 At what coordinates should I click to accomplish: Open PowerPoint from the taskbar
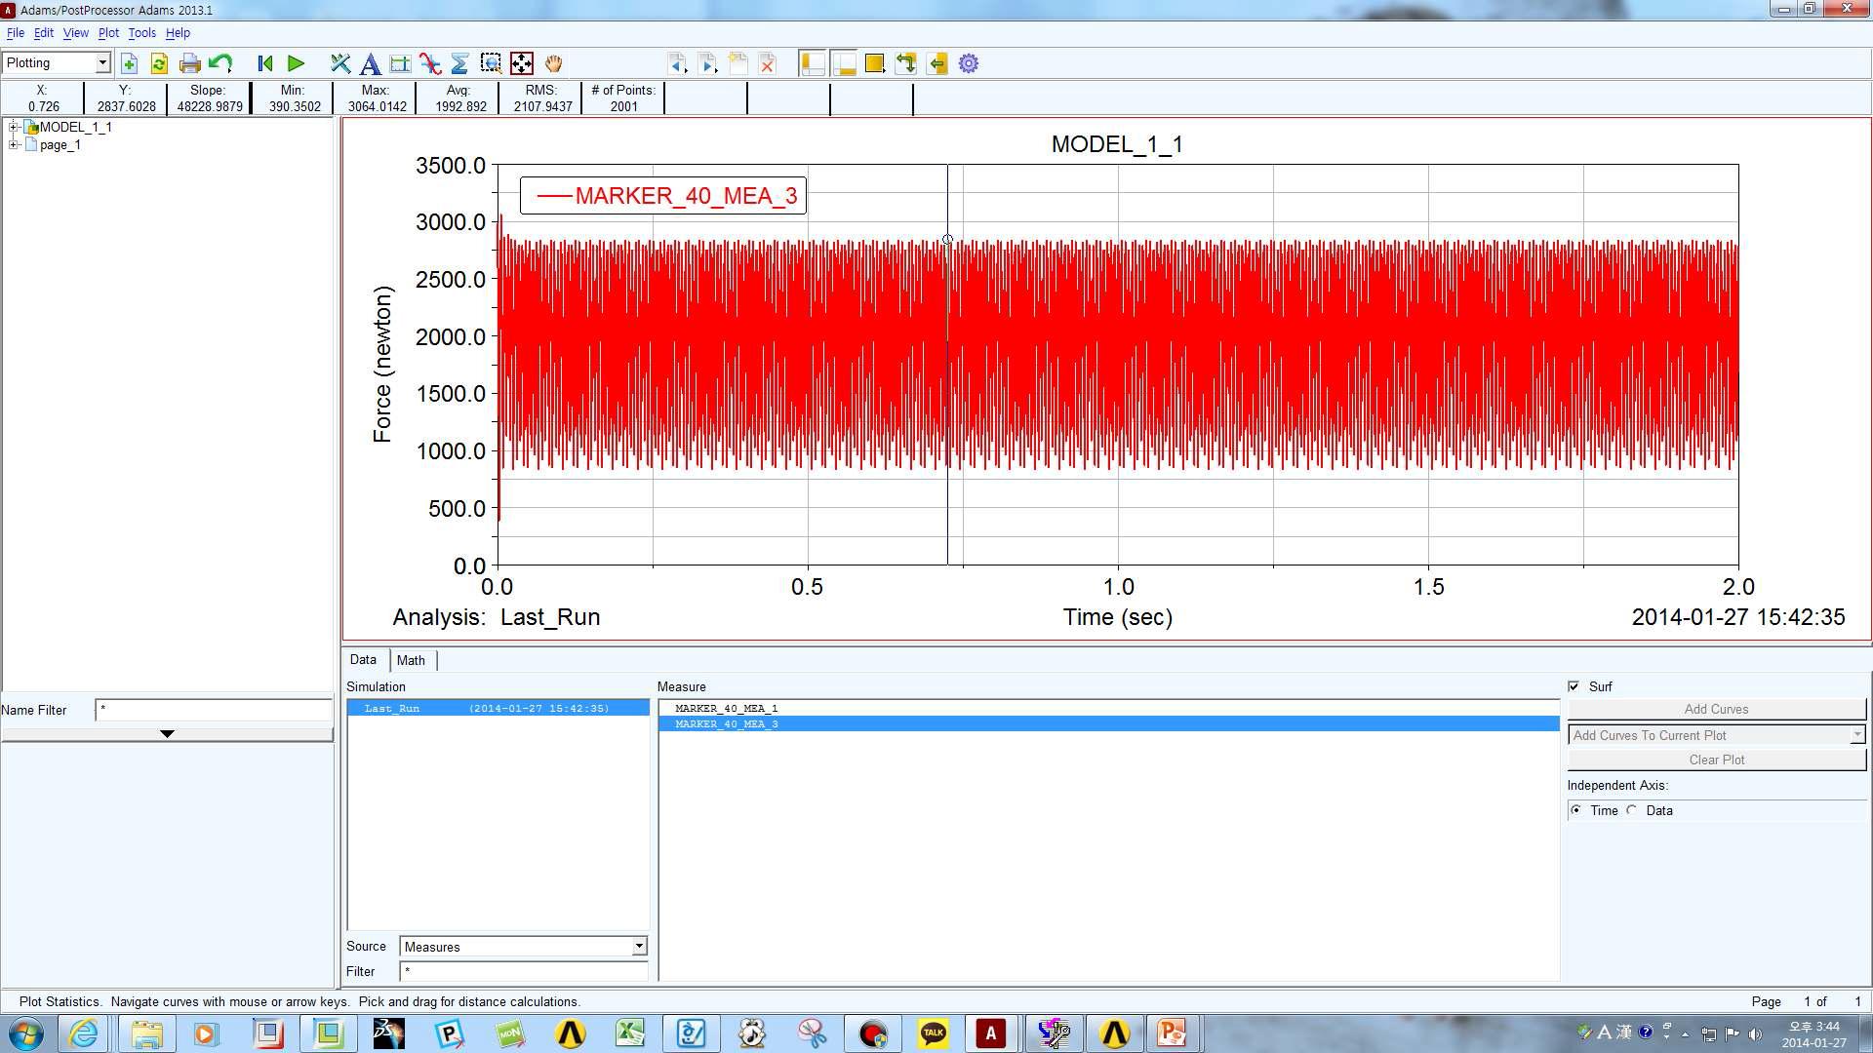click(1172, 1033)
